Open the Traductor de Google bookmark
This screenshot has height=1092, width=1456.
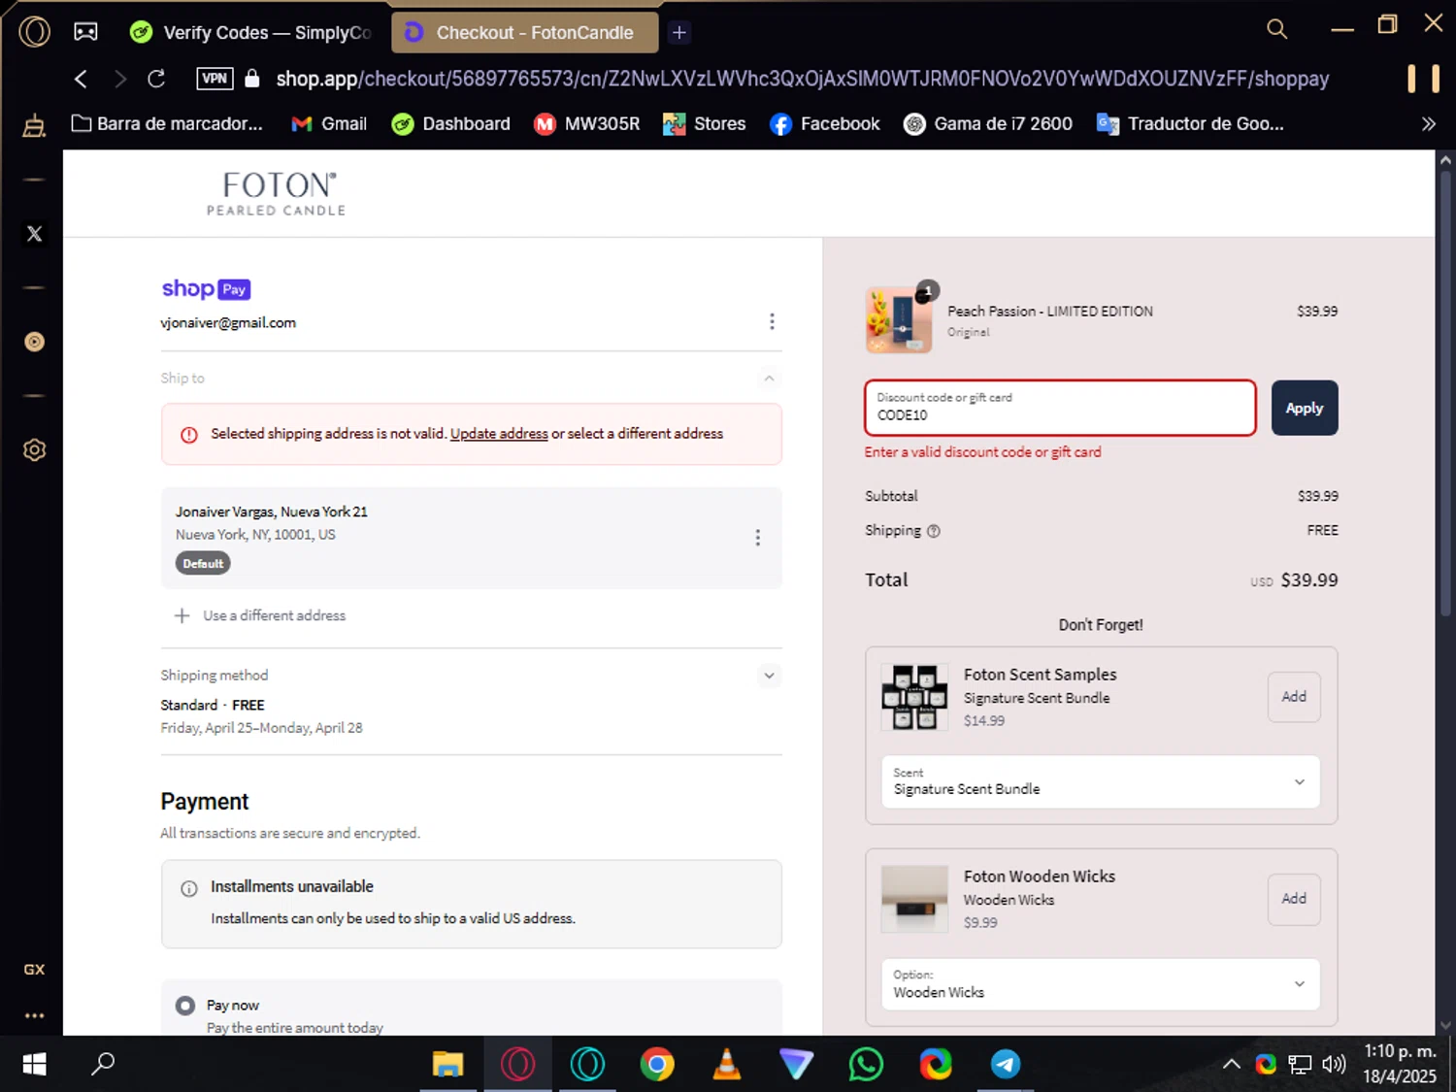[1190, 124]
